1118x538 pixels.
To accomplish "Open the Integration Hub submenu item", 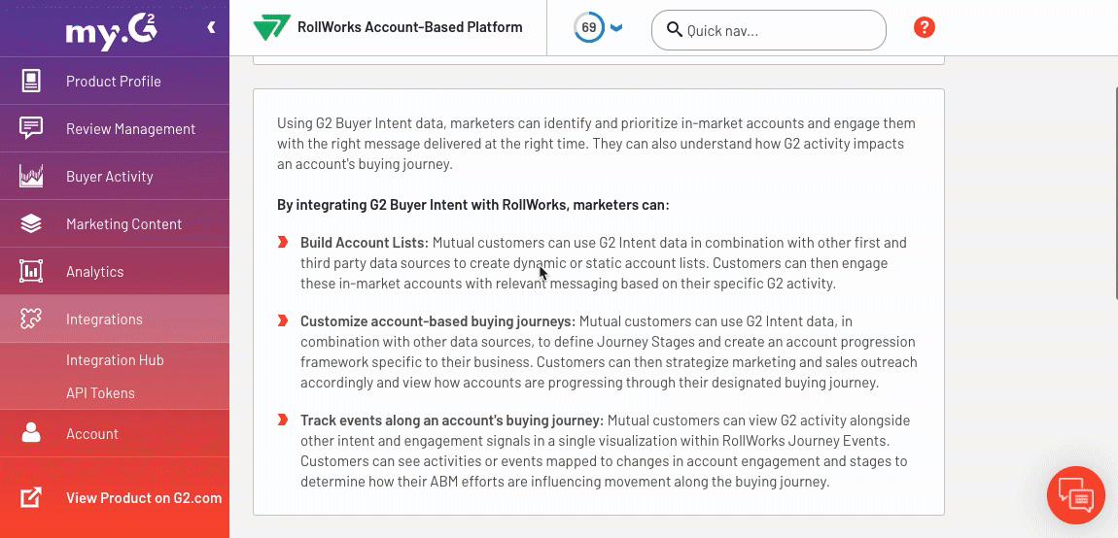I will click(115, 360).
